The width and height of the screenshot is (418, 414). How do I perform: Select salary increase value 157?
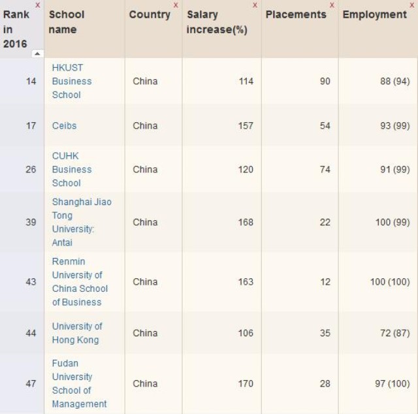click(246, 125)
